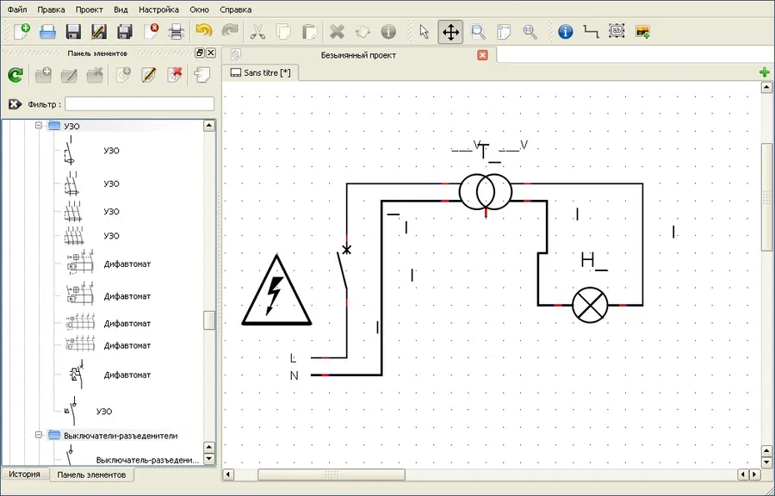Image resolution: width=775 pixels, height=496 pixels.
Task: Open the Настройка menu
Action: pyautogui.click(x=158, y=9)
